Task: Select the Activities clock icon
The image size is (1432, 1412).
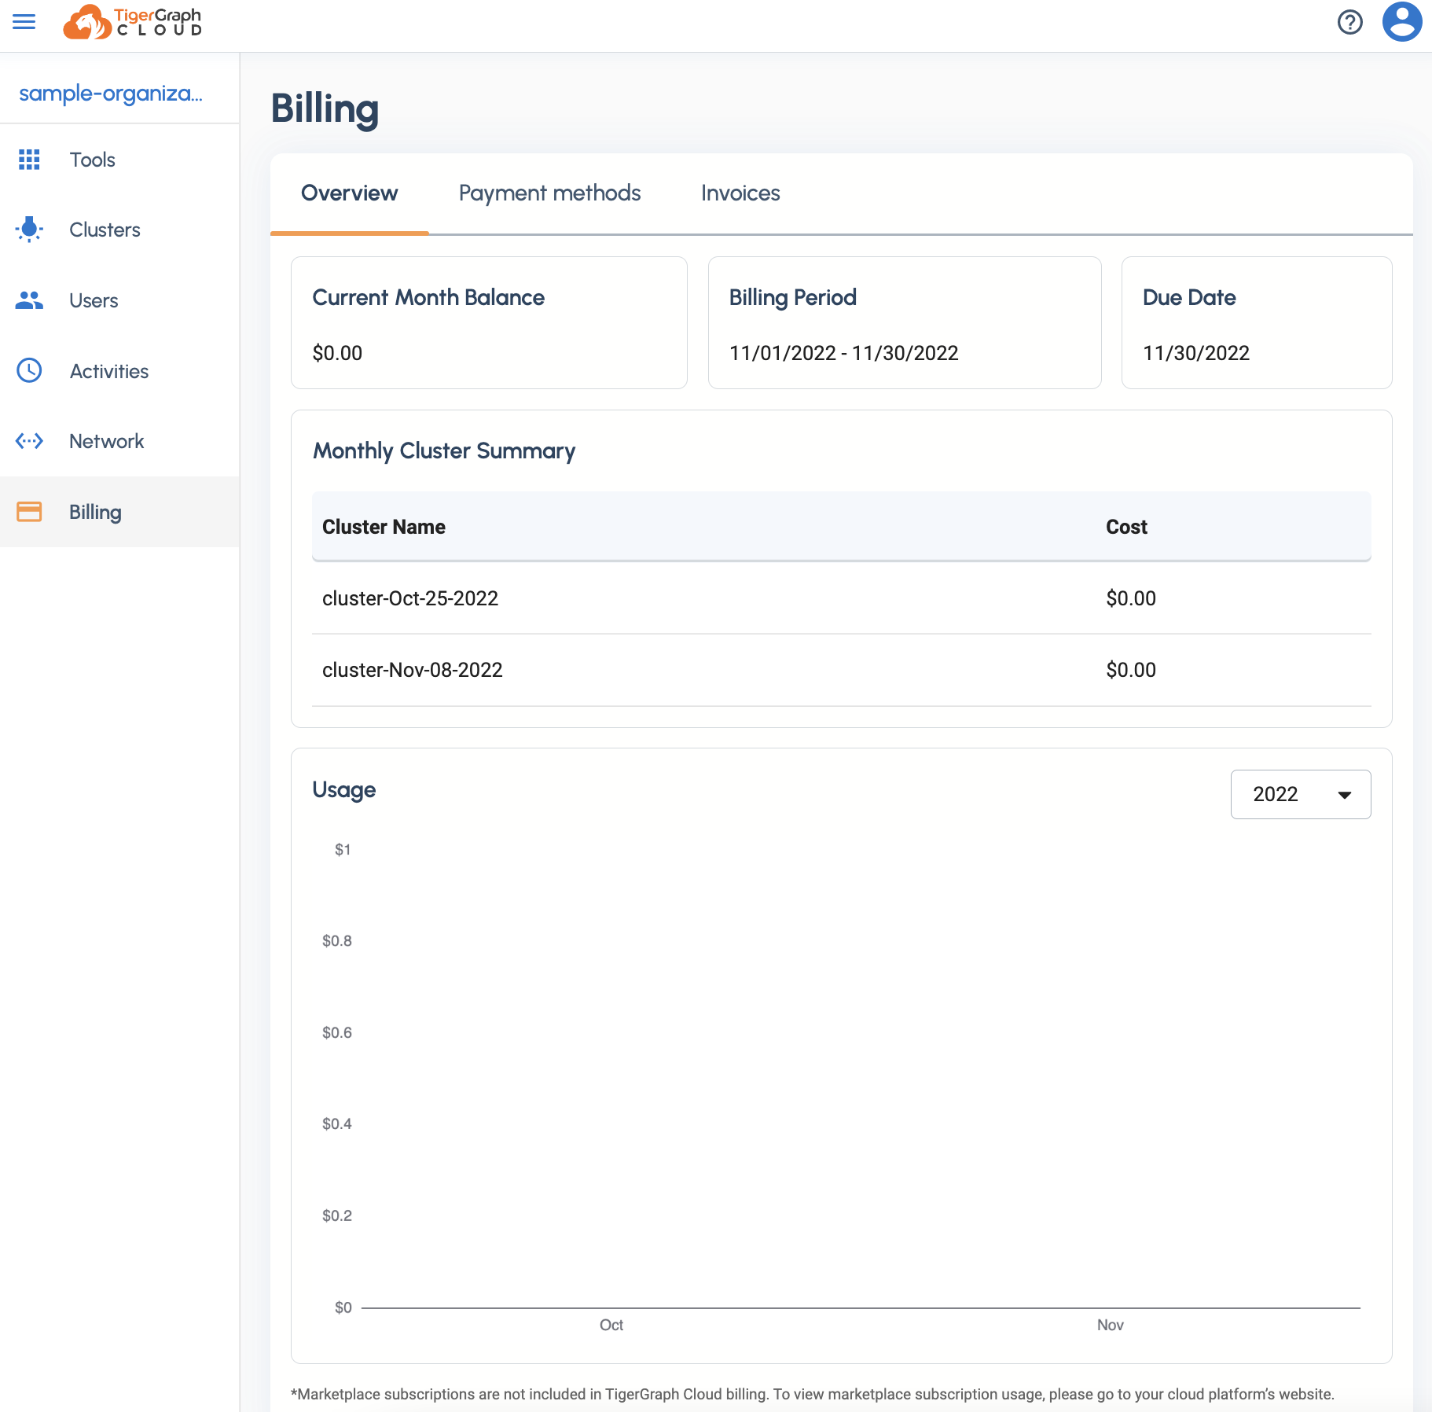Action: point(29,370)
